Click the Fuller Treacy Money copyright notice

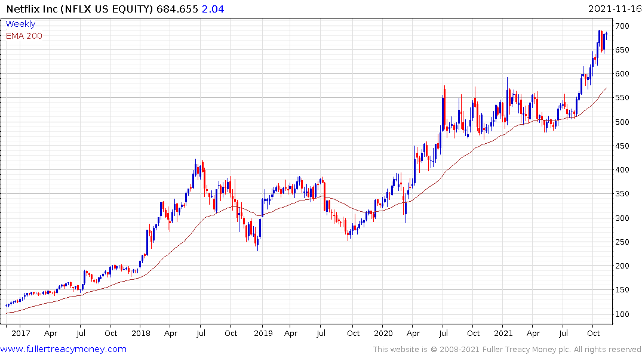(507, 349)
